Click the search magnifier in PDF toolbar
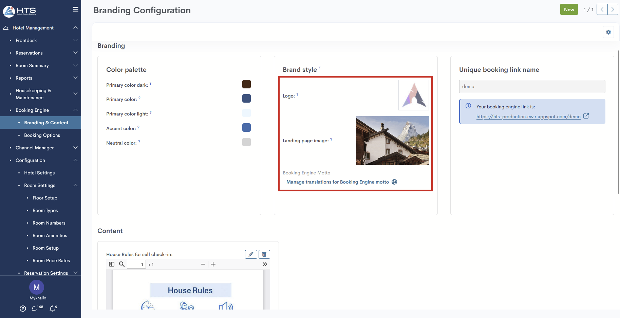 [x=121, y=264]
